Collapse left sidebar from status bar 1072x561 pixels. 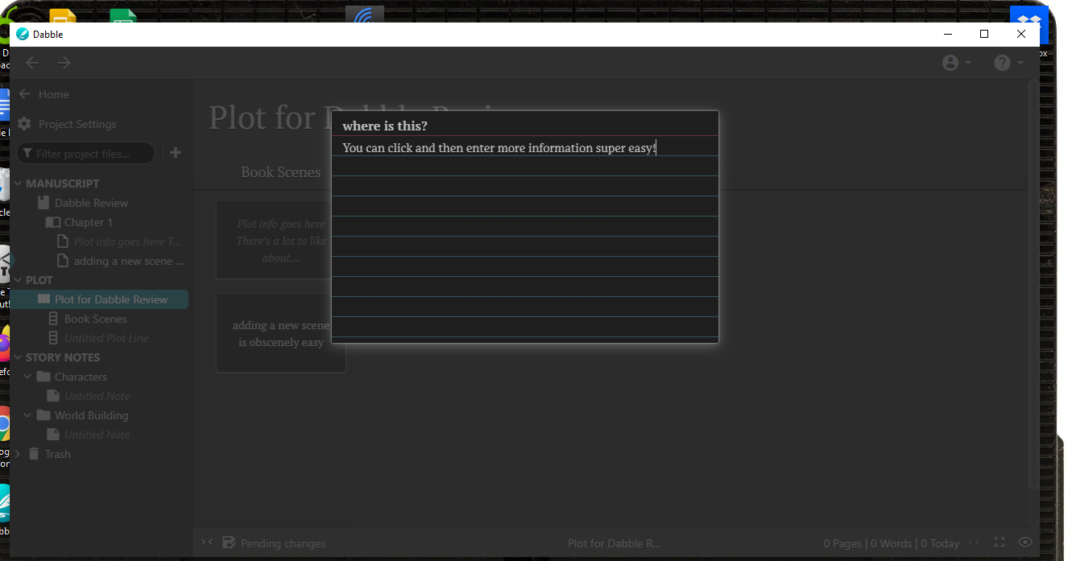[x=207, y=542]
